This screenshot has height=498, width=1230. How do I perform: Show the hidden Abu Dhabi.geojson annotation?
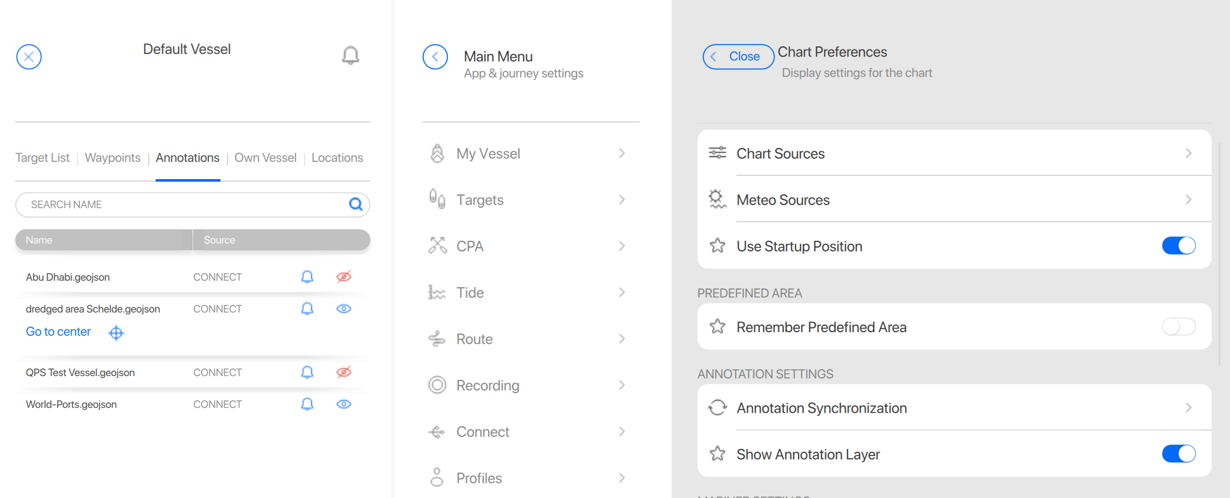pos(344,277)
